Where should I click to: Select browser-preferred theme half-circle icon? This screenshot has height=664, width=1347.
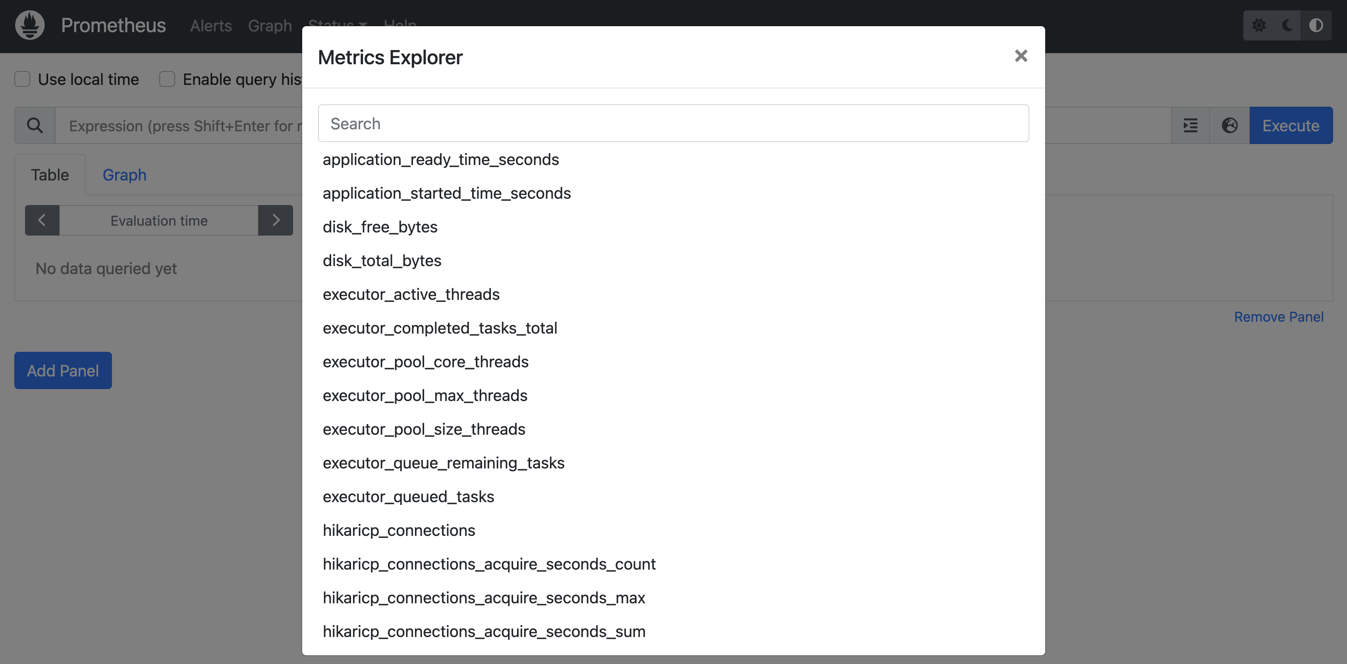click(1316, 25)
